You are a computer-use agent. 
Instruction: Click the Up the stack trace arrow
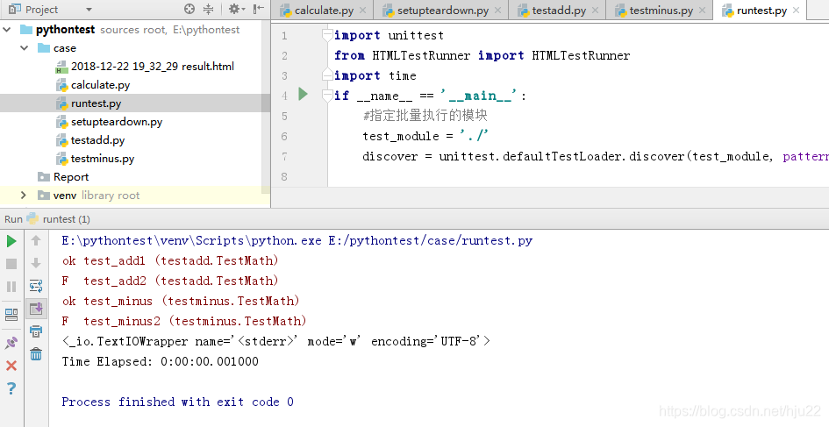(36, 241)
